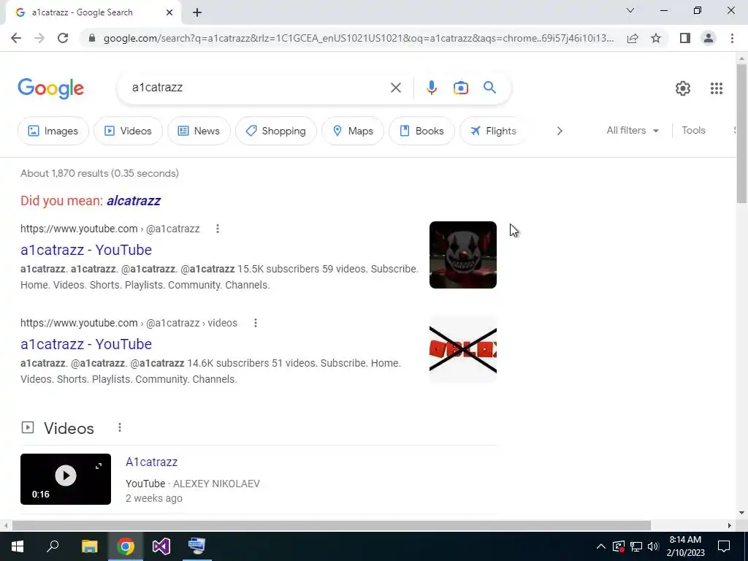Open volume control in tray
The width and height of the screenshot is (748, 561).
pos(653,546)
